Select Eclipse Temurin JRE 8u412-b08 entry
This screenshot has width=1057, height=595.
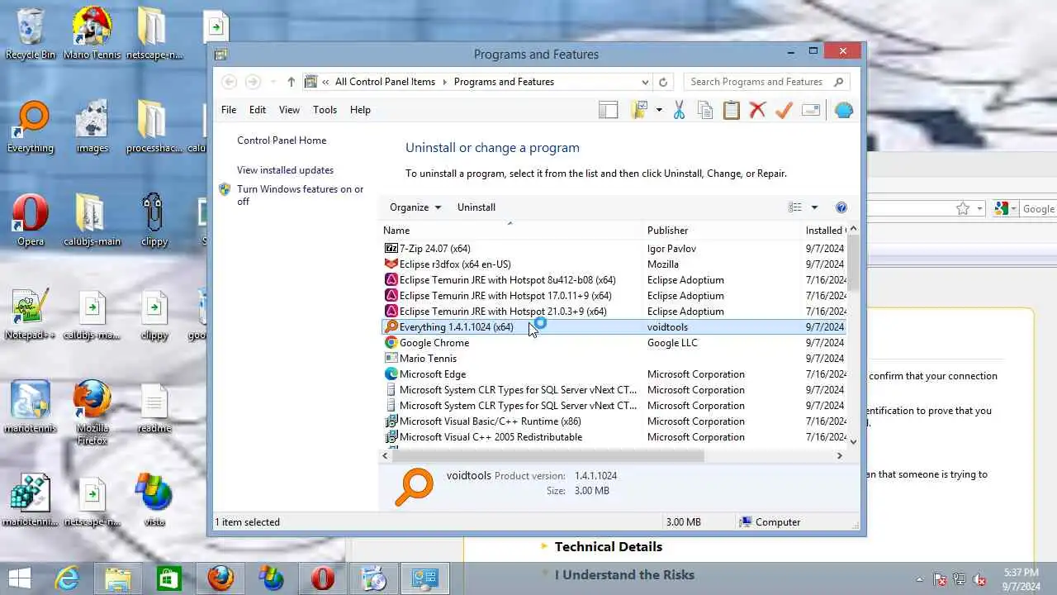[x=614, y=280]
